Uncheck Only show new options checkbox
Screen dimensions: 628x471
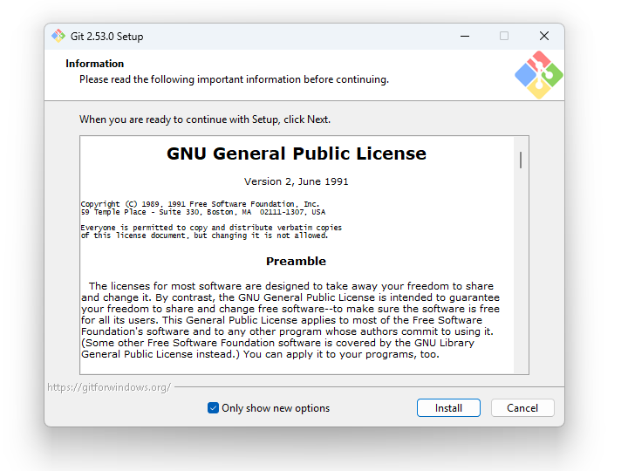(x=213, y=407)
